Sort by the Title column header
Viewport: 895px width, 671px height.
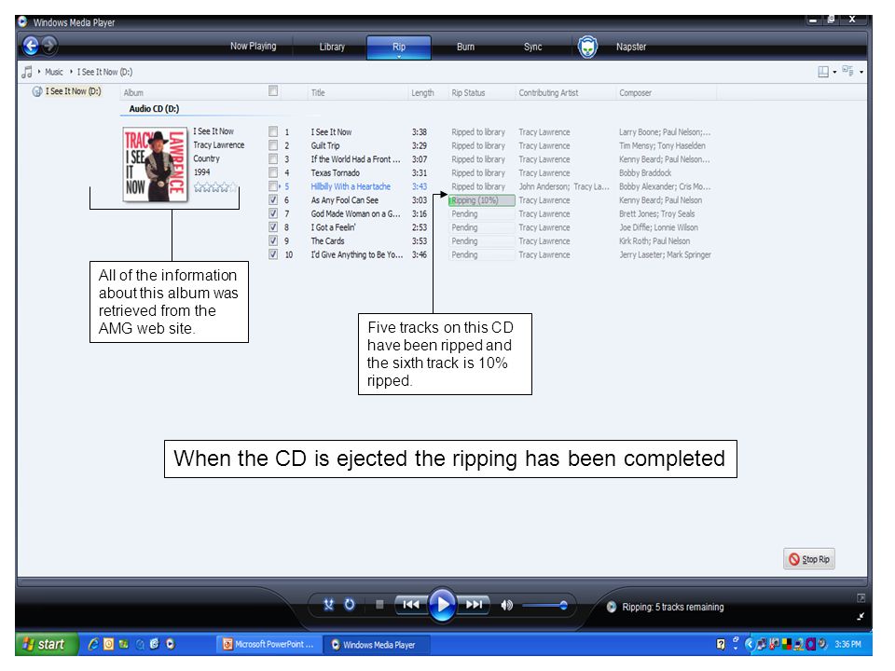click(x=318, y=92)
